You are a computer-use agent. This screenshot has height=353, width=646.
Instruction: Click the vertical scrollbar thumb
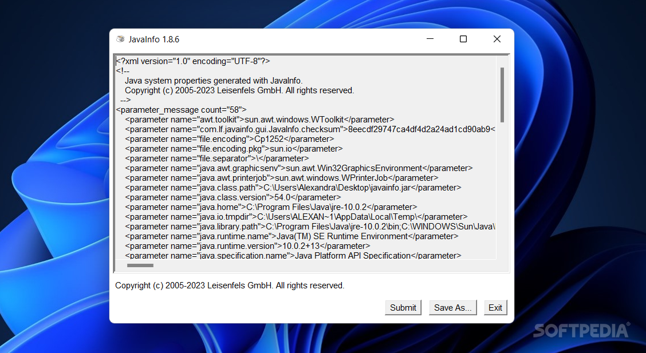click(502, 94)
